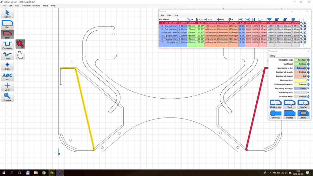Open the Pocketing strategy dropdown

(x=308, y=88)
